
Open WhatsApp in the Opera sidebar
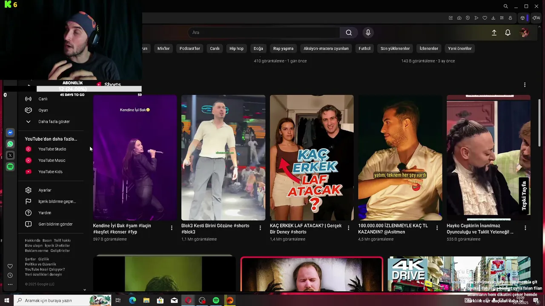[x=10, y=144]
